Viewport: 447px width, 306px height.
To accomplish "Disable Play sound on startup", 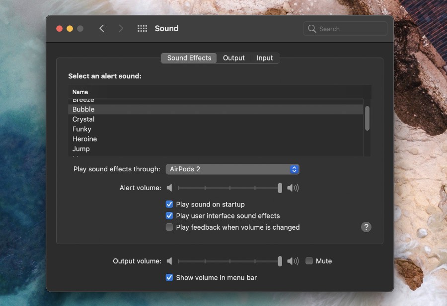I will click(169, 204).
